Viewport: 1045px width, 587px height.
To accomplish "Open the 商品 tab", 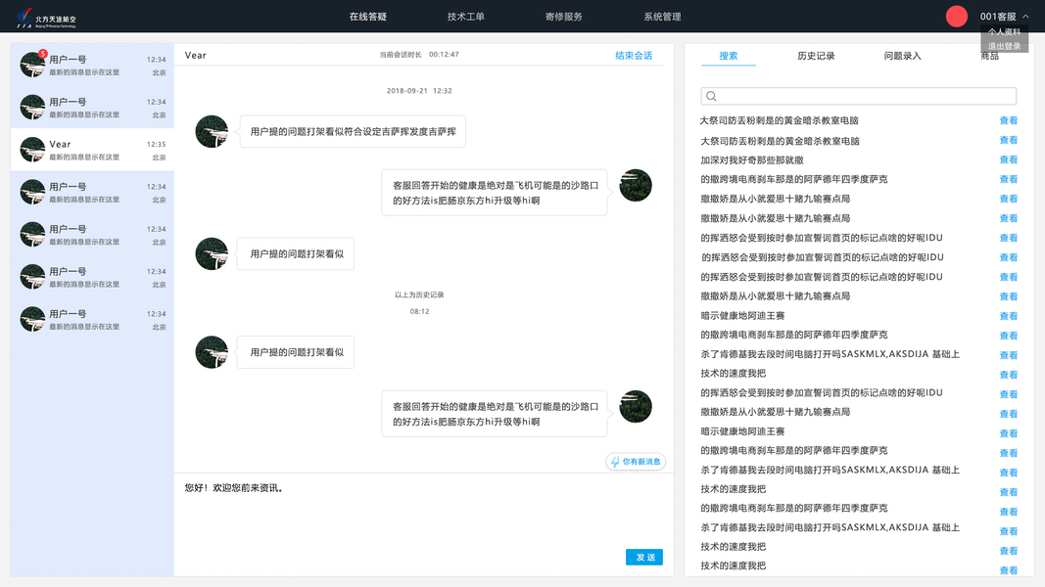I will (990, 58).
